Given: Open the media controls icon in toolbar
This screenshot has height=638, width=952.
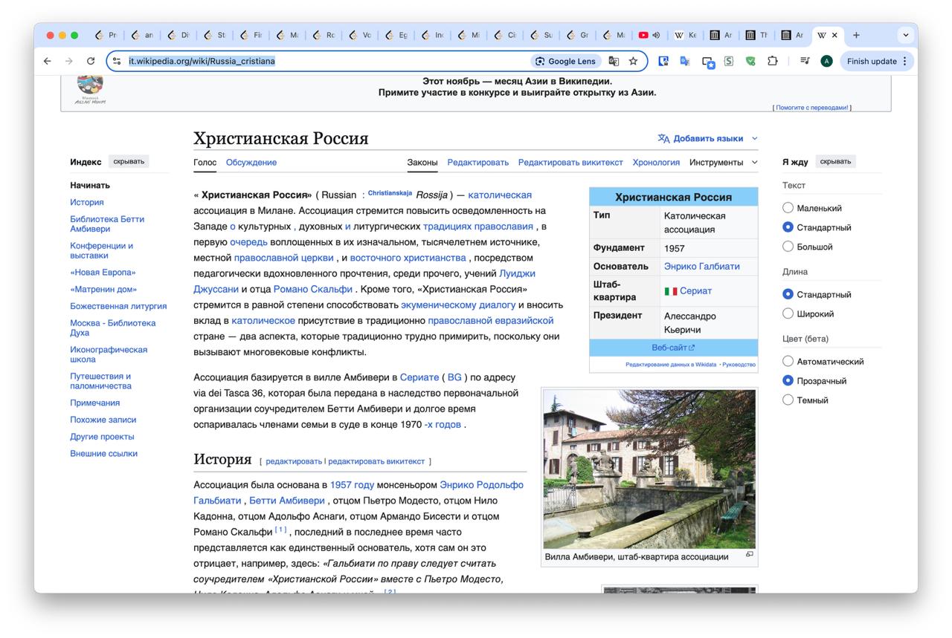Looking at the screenshot, I should pyautogui.click(x=805, y=61).
